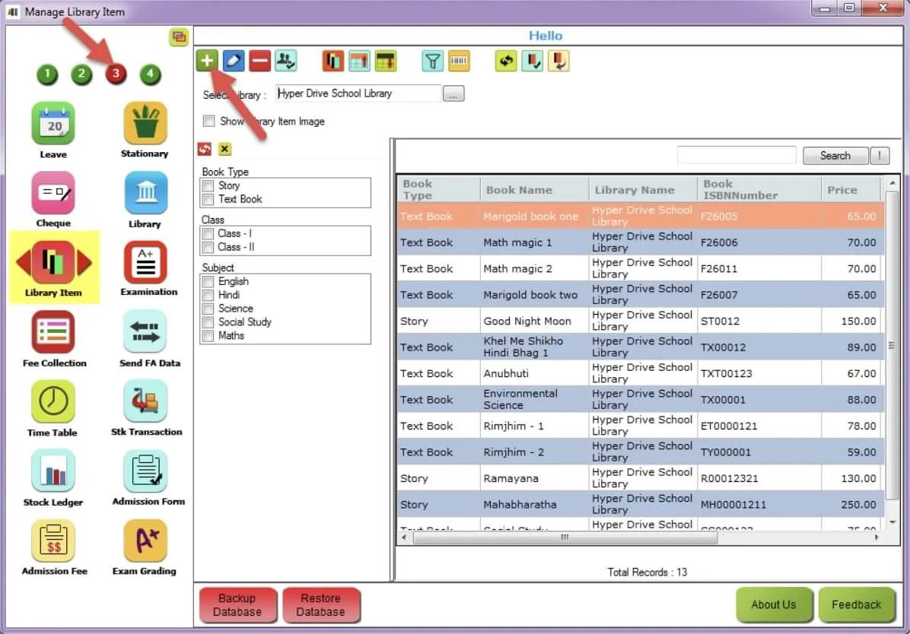Click the orange books toolbar icon
The width and height of the screenshot is (910, 634).
coord(333,60)
